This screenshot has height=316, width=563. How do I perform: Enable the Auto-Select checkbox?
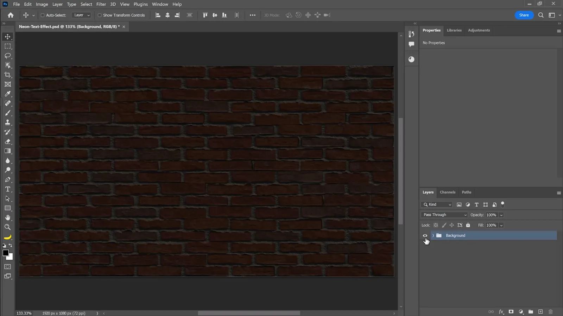pos(43,15)
